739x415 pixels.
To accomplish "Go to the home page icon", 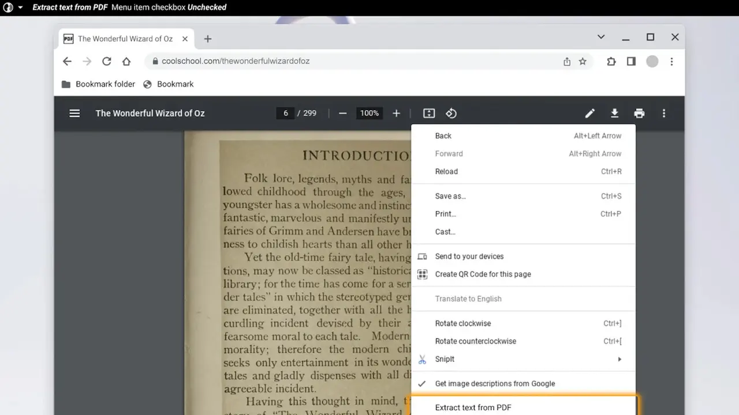I will tap(126, 61).
